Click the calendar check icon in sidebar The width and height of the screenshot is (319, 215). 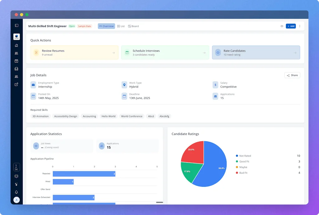(17, 61)
